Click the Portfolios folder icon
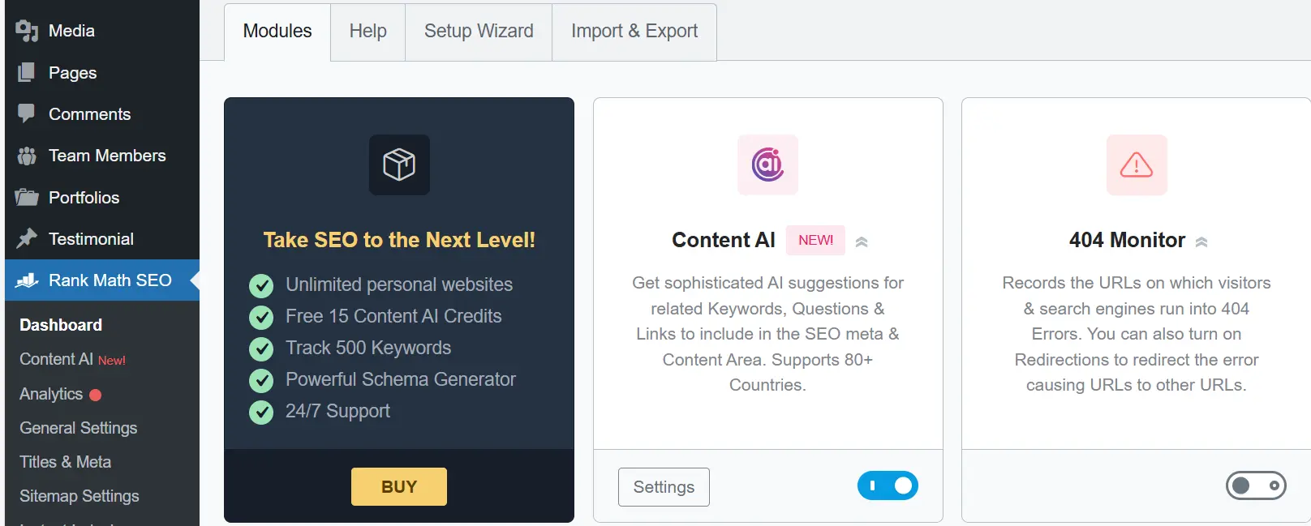This screenshot has width=1311, height=526. click(x=27, y=197)
